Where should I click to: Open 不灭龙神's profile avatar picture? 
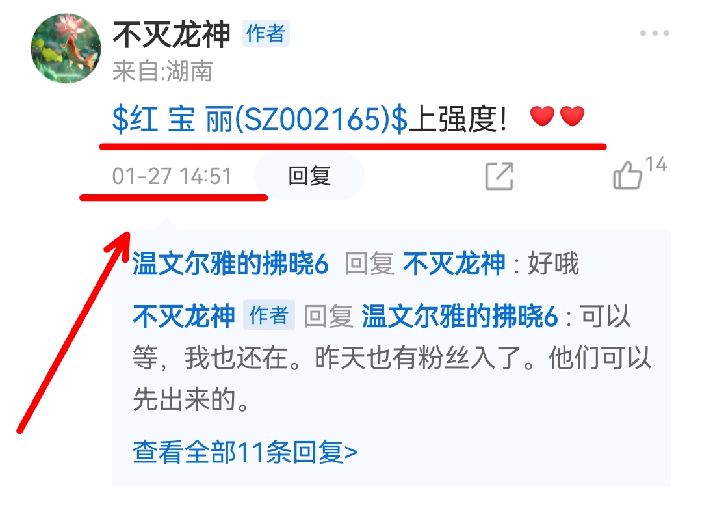(66, 48)
